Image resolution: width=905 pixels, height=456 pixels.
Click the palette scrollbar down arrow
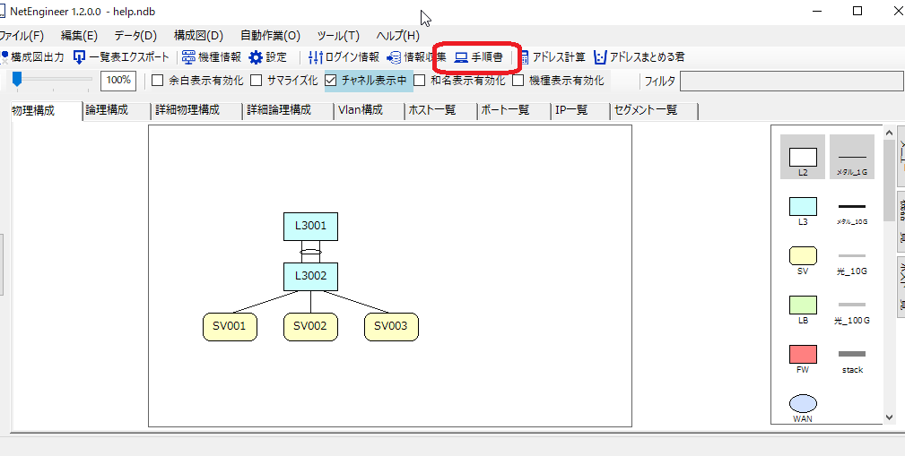click(x=889, y=417)
